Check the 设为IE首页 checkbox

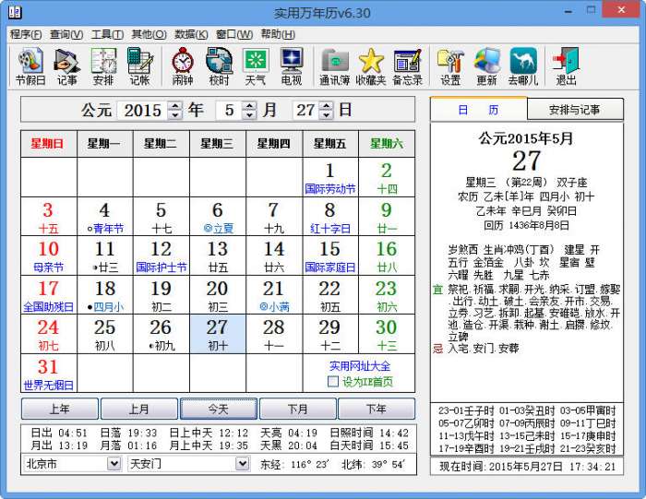(332, 382)
